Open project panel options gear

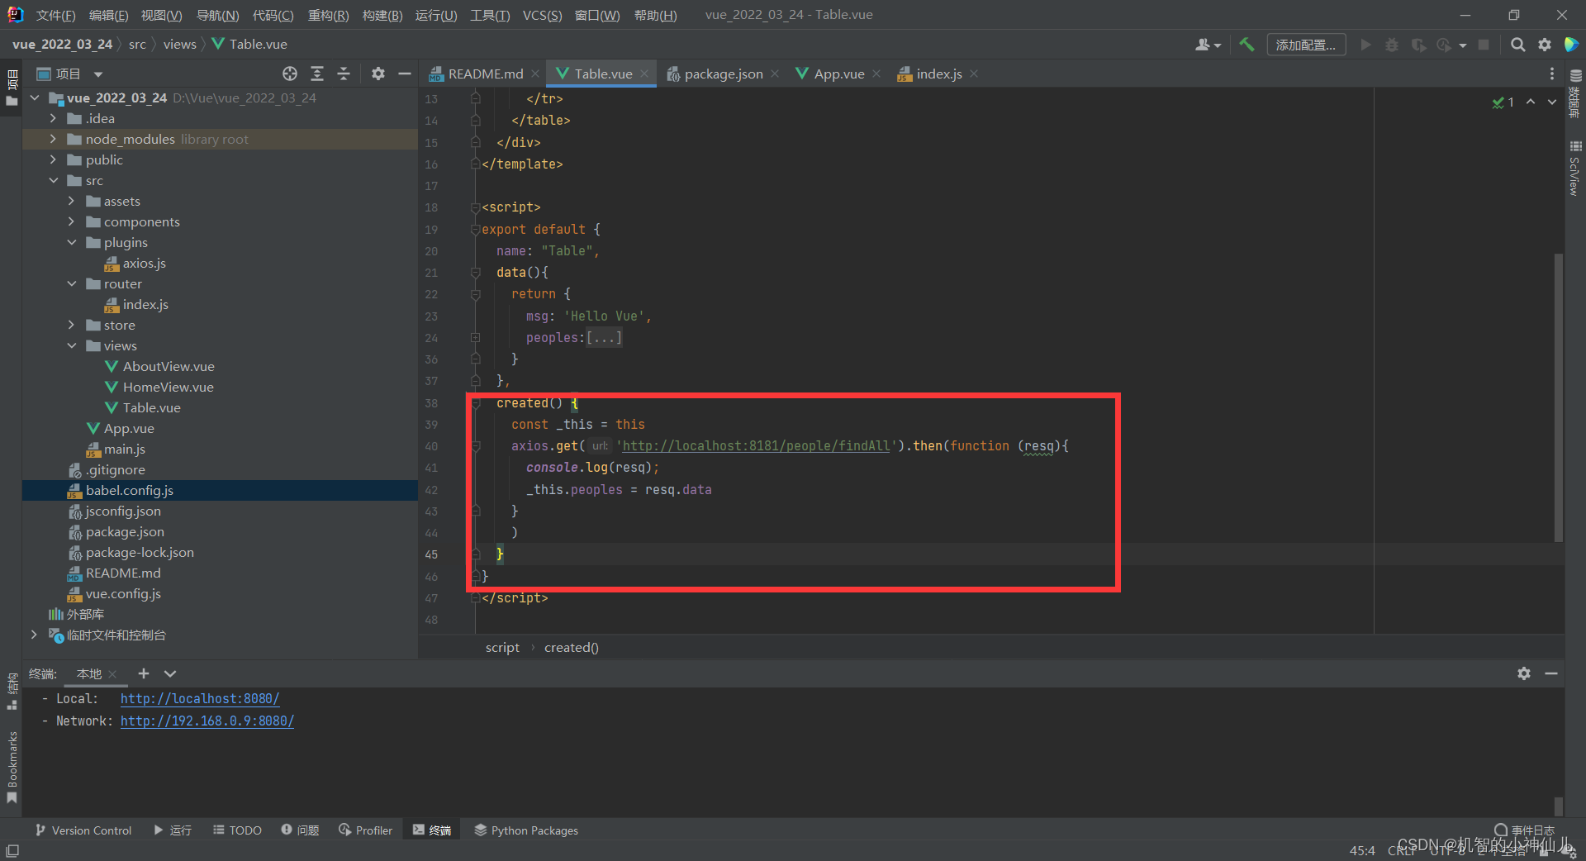pos(378,74)
